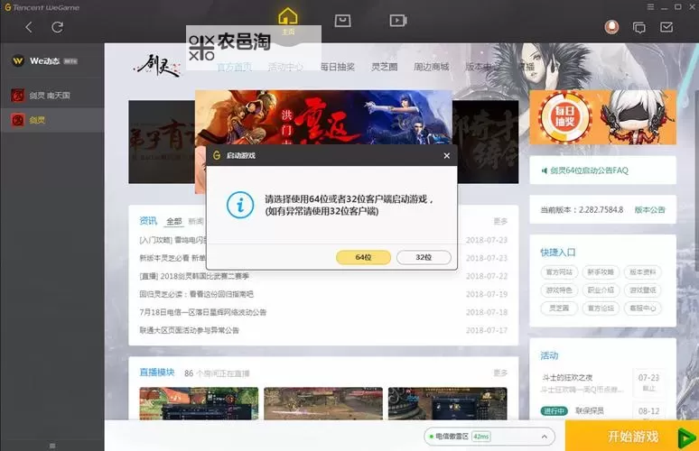The width and height of the screenshot is (699, 451).
Task: Open the third live stream thumbnail
Action: [x=448, y=403]
